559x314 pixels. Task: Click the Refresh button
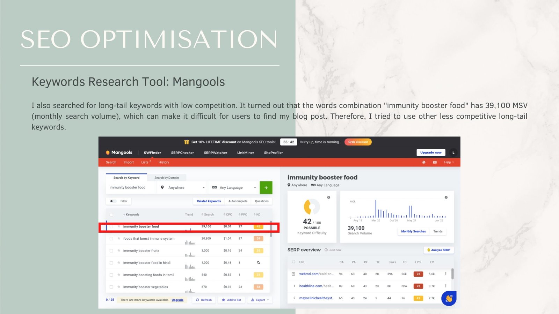(204, 300)
